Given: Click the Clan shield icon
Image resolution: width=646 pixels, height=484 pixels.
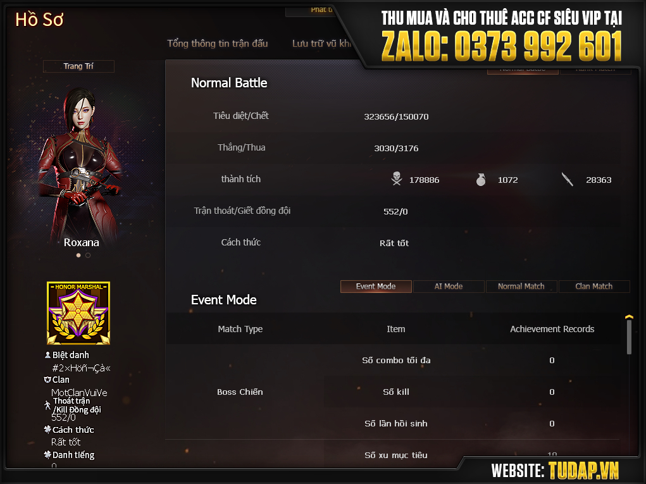Looking at the screenshot, I should [x=47, y=380].
